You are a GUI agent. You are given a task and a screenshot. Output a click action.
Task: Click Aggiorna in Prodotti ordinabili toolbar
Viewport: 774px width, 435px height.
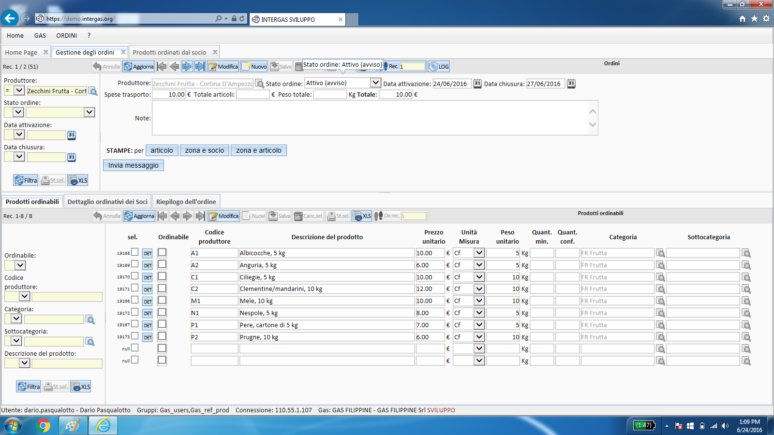tap(139, 216)
